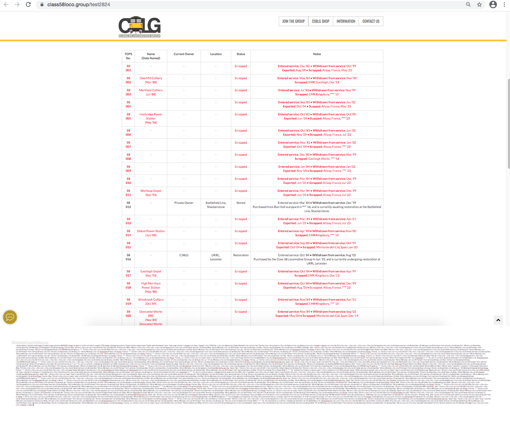Select the Eastleigh Depot name cell
This screenshot has height=437, width=510.
pos(151,273)
